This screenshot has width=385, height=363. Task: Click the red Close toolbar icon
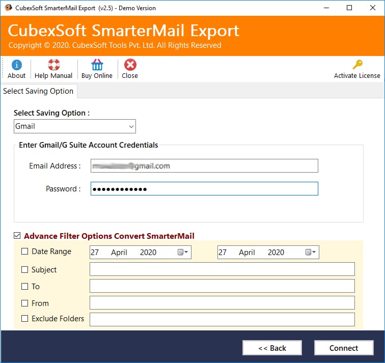(x=130, y=65)
